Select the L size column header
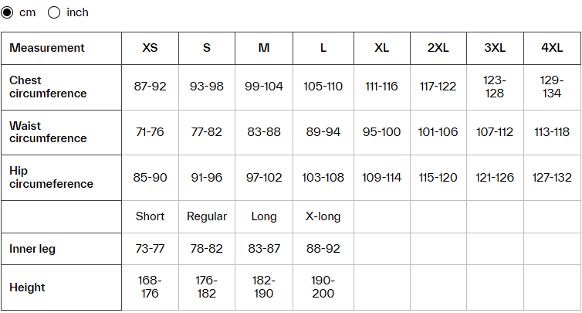Viewport: 582px width, 313px height. point(323,48)
